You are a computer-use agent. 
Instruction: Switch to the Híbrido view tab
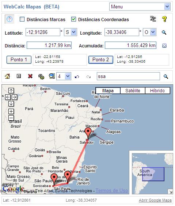tap(157, 90)
